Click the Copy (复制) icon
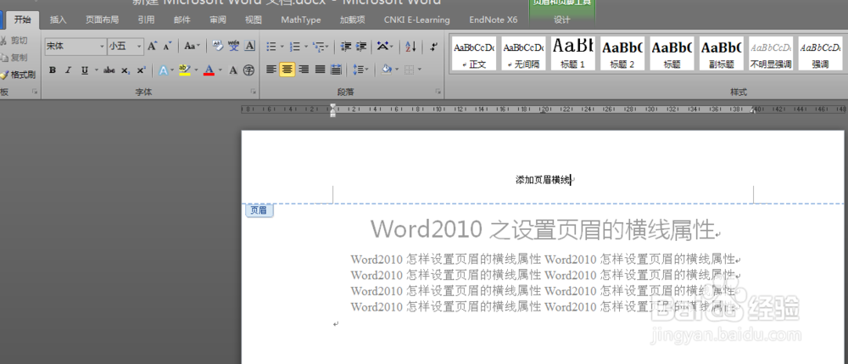The height and width of the screenshot is (364, 848). pyautogui.click(x=3, y=58)
